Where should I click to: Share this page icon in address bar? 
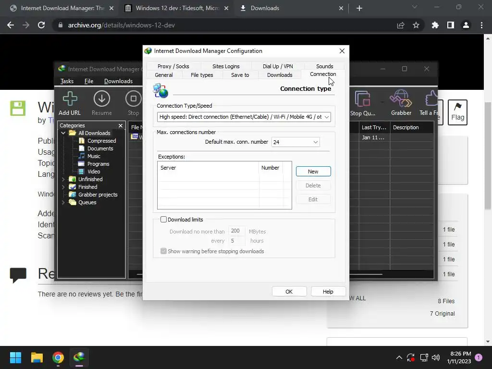coord(400,25)
